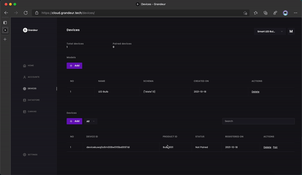Reload the page with the refresh icon
This screenshot has width=302, height=175.
pos(26,13)
